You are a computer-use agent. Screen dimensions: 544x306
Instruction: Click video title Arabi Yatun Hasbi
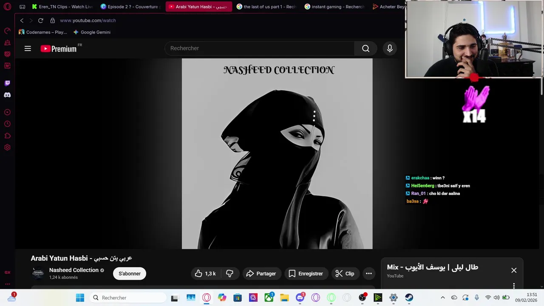pyautogui.click(x=82, y=258)
